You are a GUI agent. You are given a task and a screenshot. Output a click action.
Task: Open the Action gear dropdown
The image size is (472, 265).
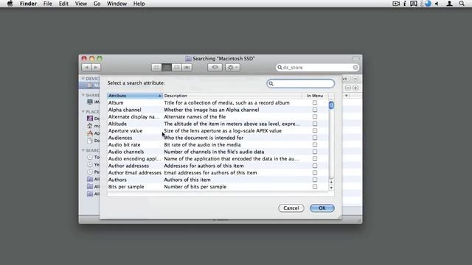tap(232, 67)
